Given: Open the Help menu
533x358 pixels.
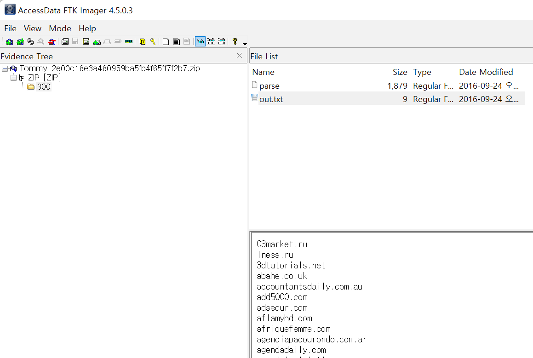Looking at the screenshot, I should pyautogui.click(x=87, y=28).
